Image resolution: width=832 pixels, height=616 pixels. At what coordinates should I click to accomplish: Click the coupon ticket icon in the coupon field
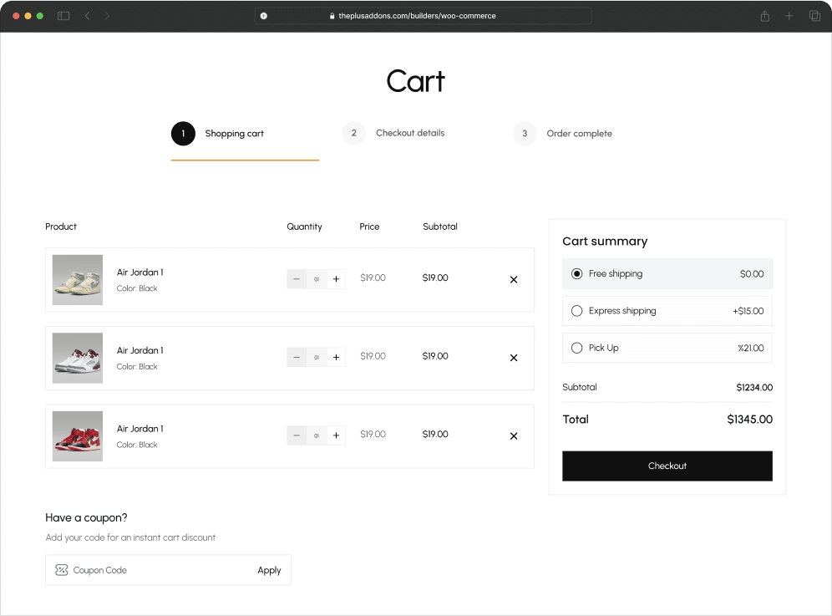(61, 570)
